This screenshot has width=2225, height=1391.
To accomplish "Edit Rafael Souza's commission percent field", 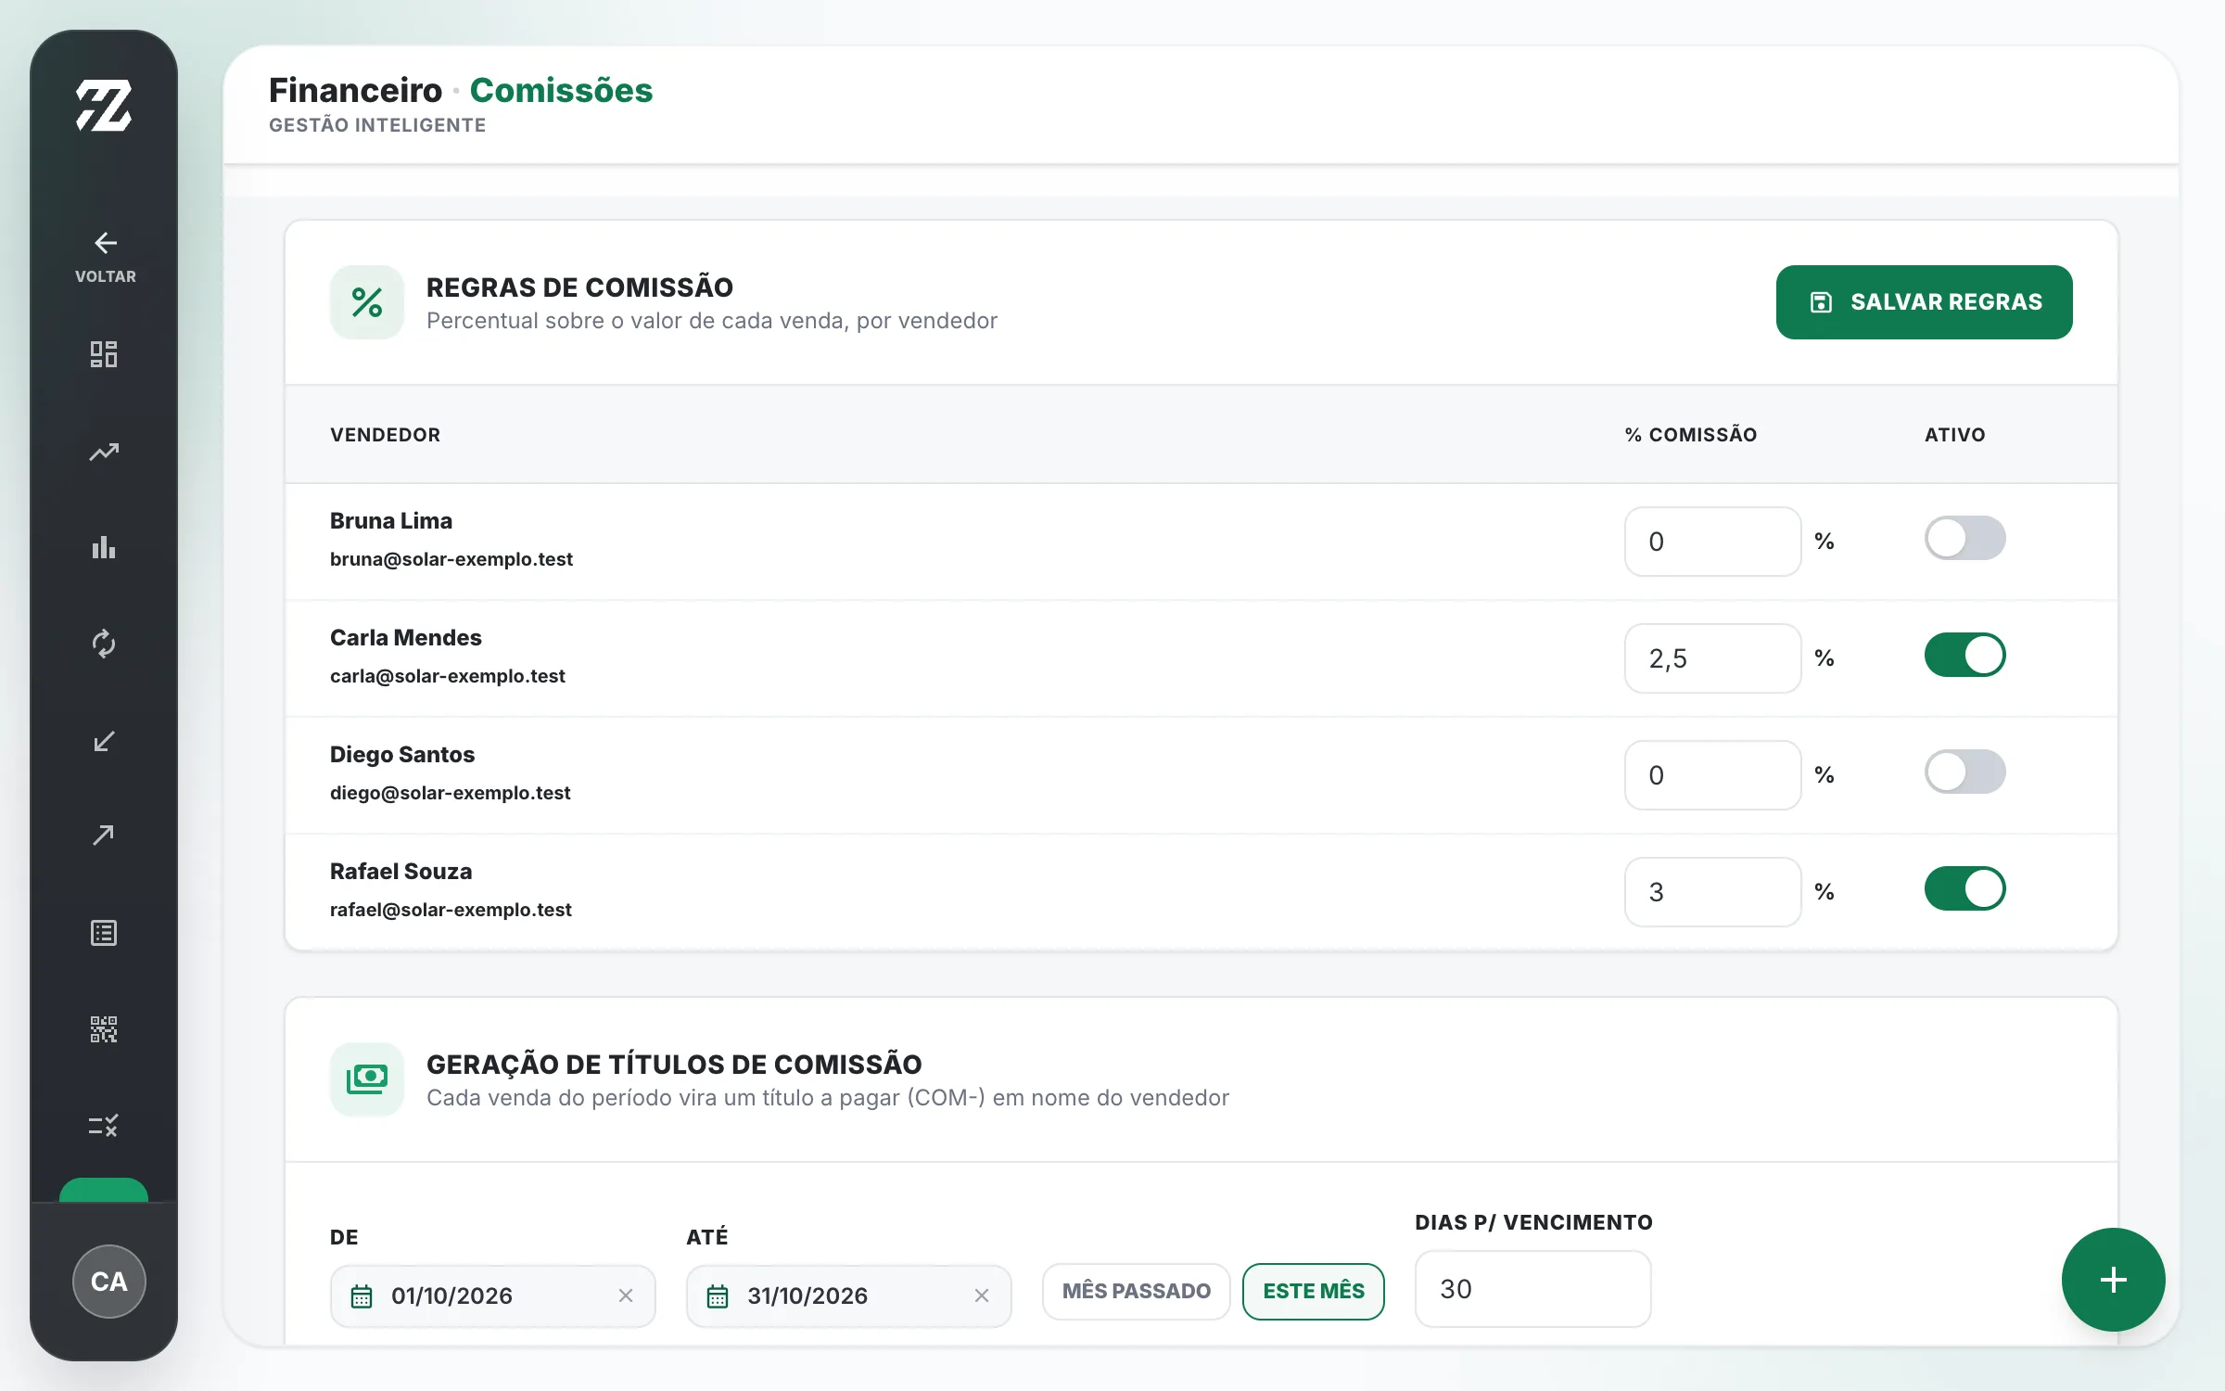I will coord(1712,892).
